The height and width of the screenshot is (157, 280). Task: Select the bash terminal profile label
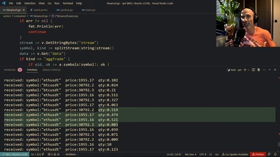coord(234,70)
